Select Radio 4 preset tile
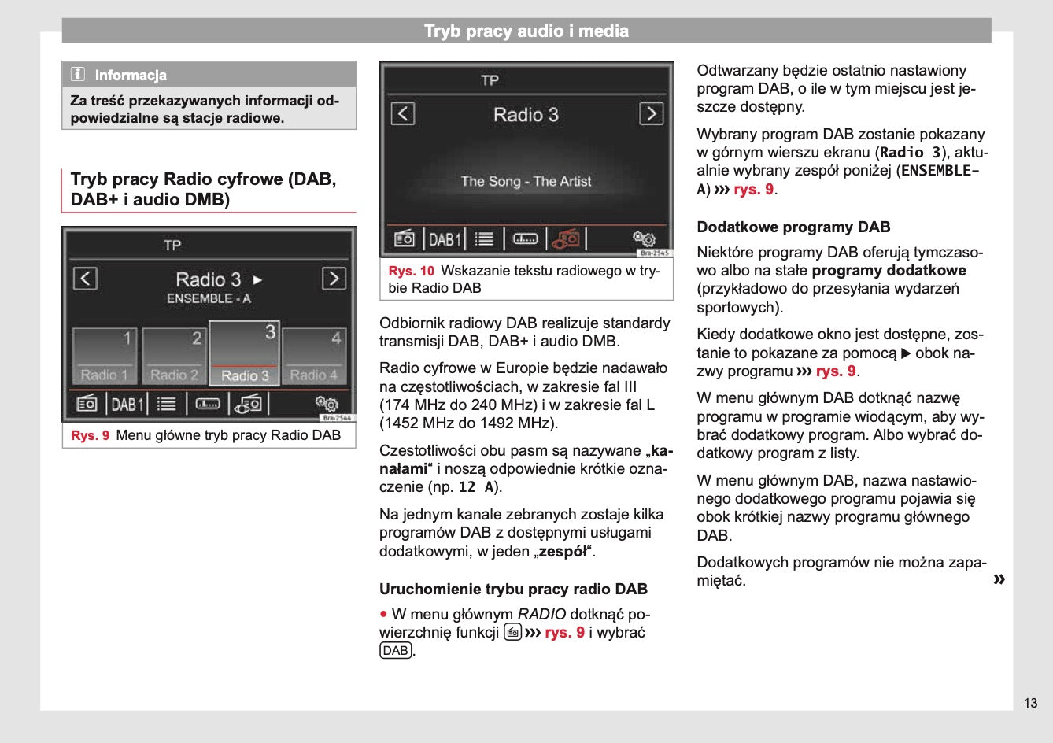Image resolution: width=1053 pixels, height=743 pixels. pos(314,357)
